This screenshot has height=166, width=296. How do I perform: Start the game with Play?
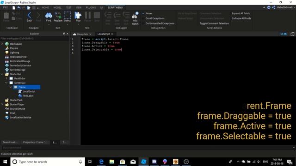pos(78,17)
